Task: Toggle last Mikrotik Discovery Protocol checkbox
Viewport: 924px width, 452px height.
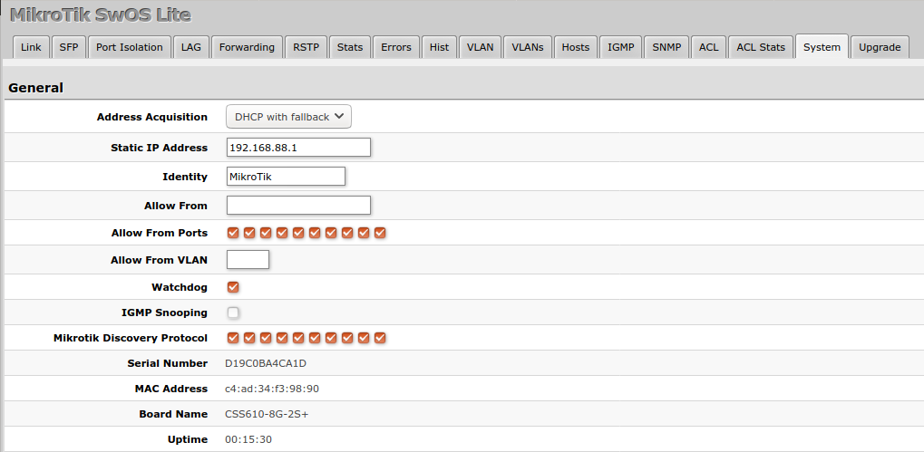Action: coord(380,338)
